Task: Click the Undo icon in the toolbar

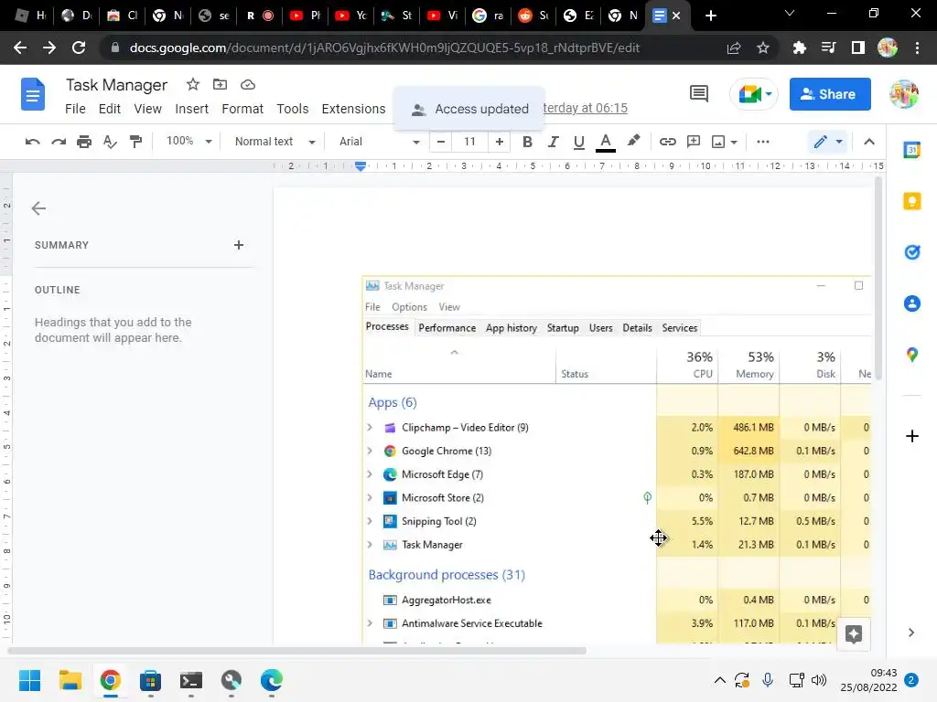Action: (33, 142)
